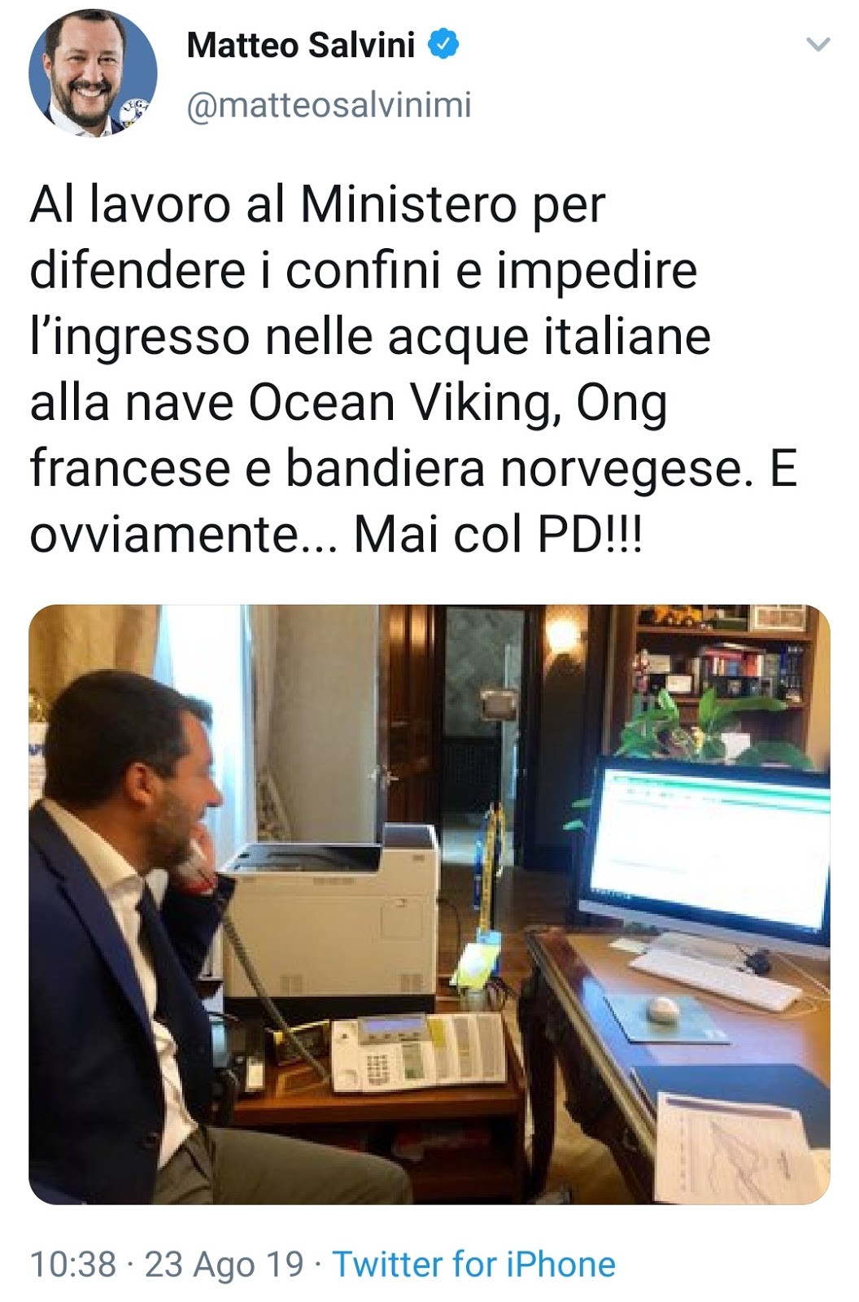The width and height of the screenshot is (859, 1302).
Task: Open the Twitter for iPhone source link
Action: [x=474, y=1265]
